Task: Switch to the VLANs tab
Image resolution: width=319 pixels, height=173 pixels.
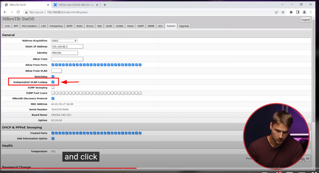Action: pyautogui.click(x=119, y=26)
